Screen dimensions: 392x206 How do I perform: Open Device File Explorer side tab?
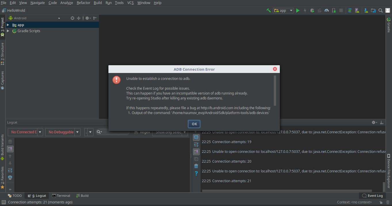point(389,171)
